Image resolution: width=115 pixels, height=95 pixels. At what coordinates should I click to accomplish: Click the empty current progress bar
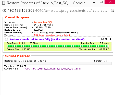[x=58, y=64]
